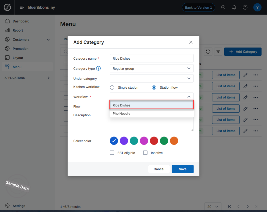Click the edit pencil in the first row
The height and width of the screenshot is (212, 267).
(245, 75)
